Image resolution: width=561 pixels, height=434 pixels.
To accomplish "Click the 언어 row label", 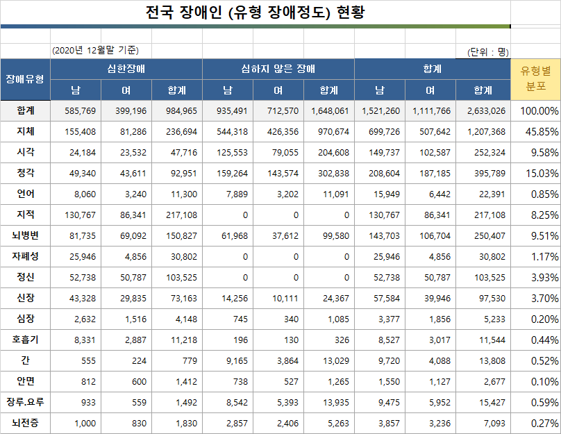I will pyautogui.click(x=25, y=194).
